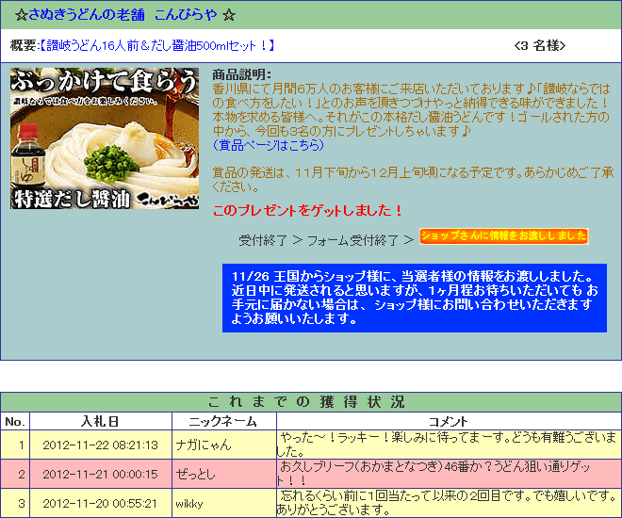Click the 賞品の発送は shipping schedule text
Image resolution: width=622 pixels, height=518 pixels.
[413, 180]
